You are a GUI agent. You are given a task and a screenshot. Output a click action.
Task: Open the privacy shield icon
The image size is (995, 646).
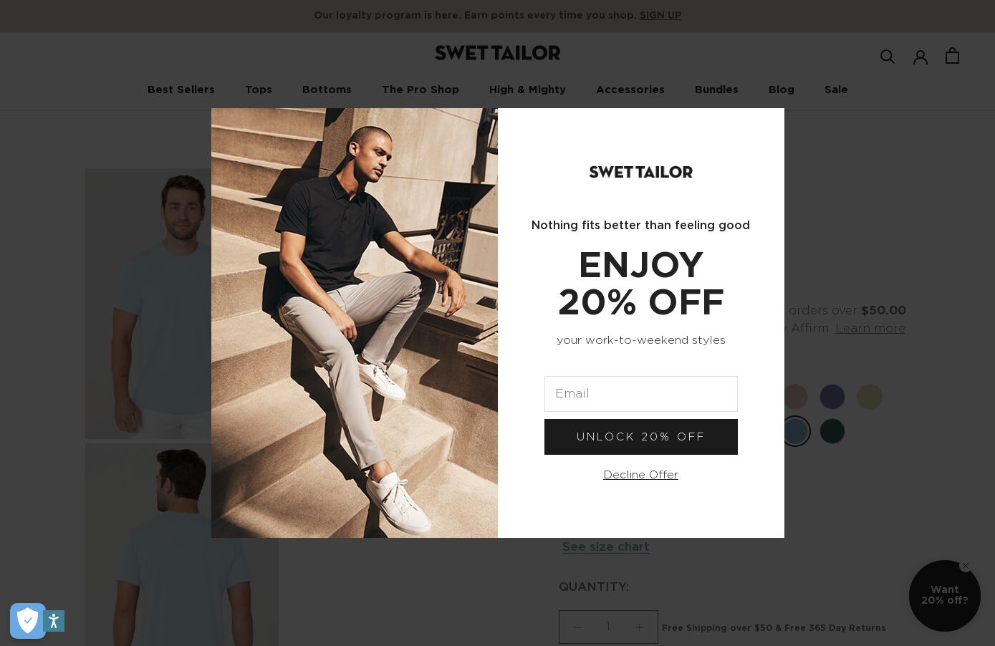click(x=27, y=621)
